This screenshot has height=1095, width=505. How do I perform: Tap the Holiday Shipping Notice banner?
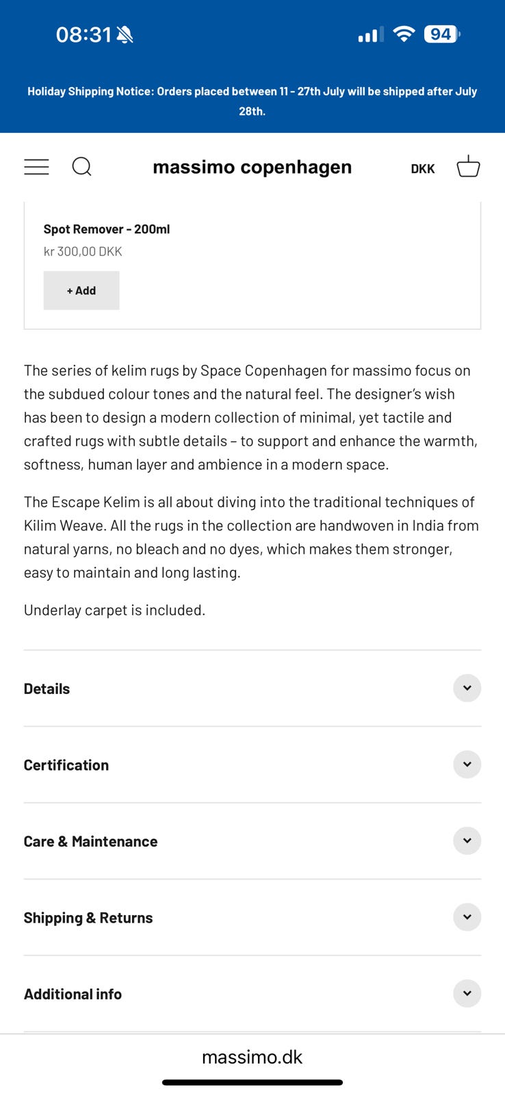[252, 101]
